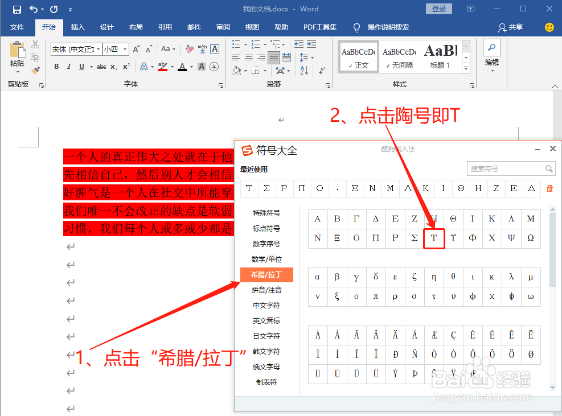Collapse the ribbon with the chevron
This screenshot has height=416, width=562.
(555, 86)
